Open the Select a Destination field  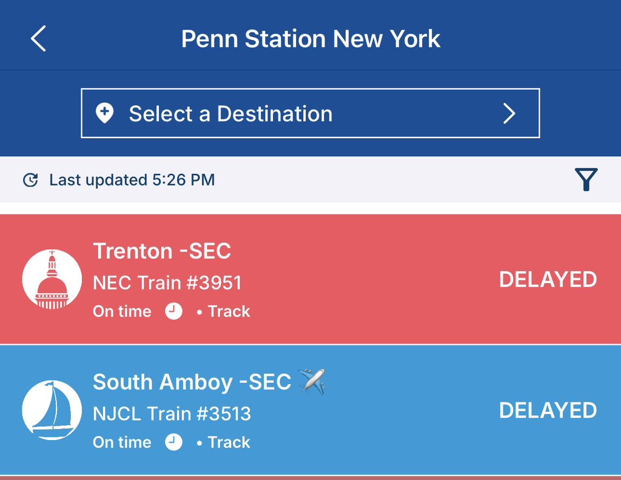tap(310, 113)
